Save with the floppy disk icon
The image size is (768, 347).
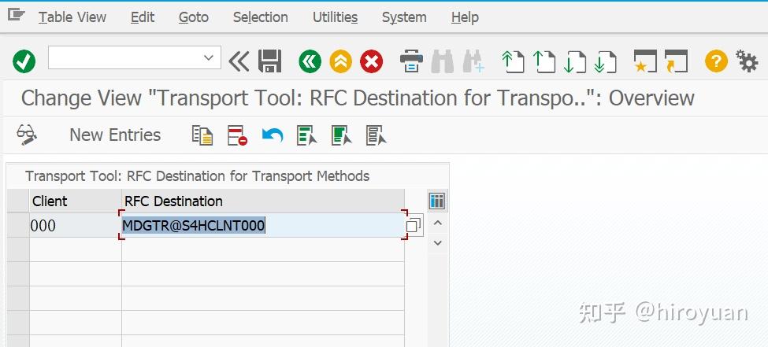[x=269, y=61]
